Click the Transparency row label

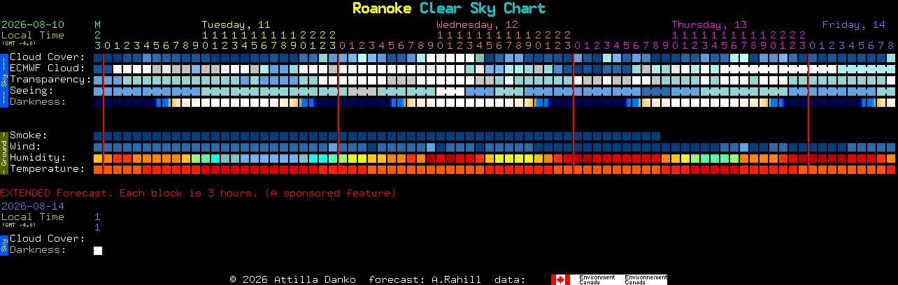50,80
